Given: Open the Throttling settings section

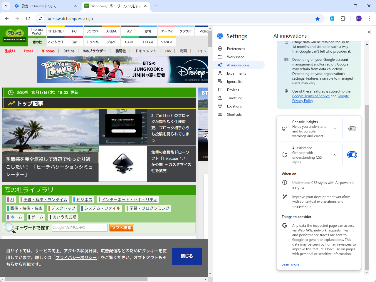Looking at the screenshot, I should click(x=234, y=98).
